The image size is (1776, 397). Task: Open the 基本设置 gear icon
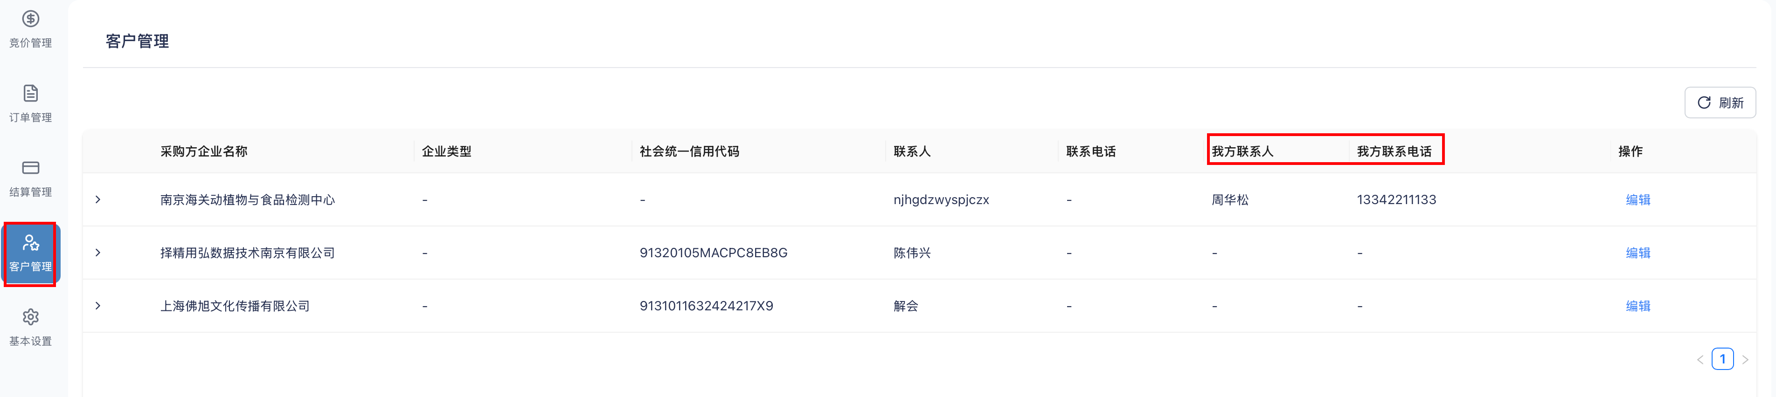coord(30,317)
